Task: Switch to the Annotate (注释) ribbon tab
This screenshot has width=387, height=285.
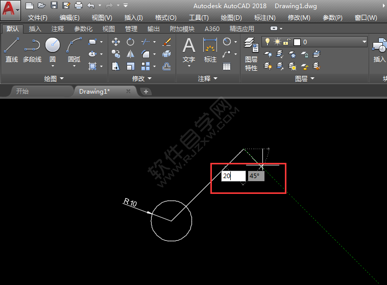Action: (58, 29)
